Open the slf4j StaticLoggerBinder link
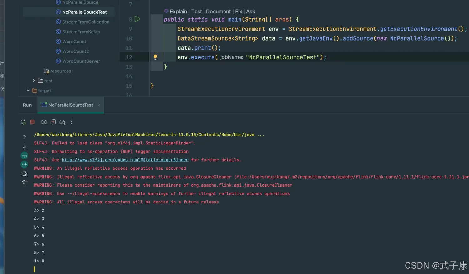 pyautogui.click(x=125, y=160)
